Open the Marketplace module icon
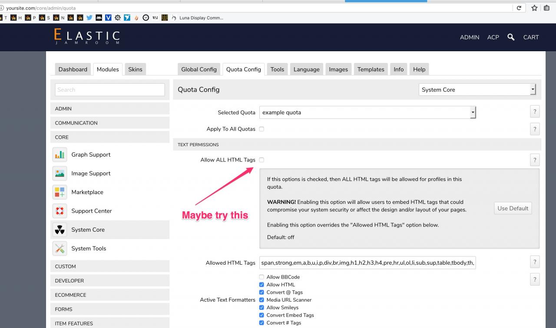 [60, 192]
